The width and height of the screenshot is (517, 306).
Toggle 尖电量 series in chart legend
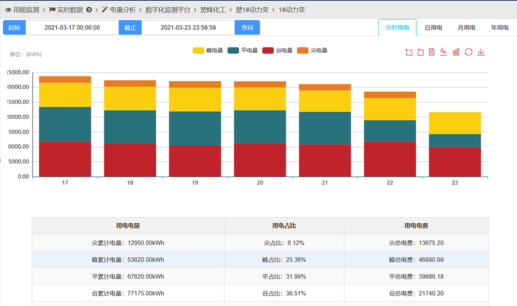[312, 51]
